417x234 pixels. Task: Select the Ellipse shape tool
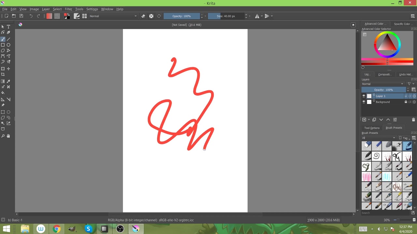[x=8, y=45]
